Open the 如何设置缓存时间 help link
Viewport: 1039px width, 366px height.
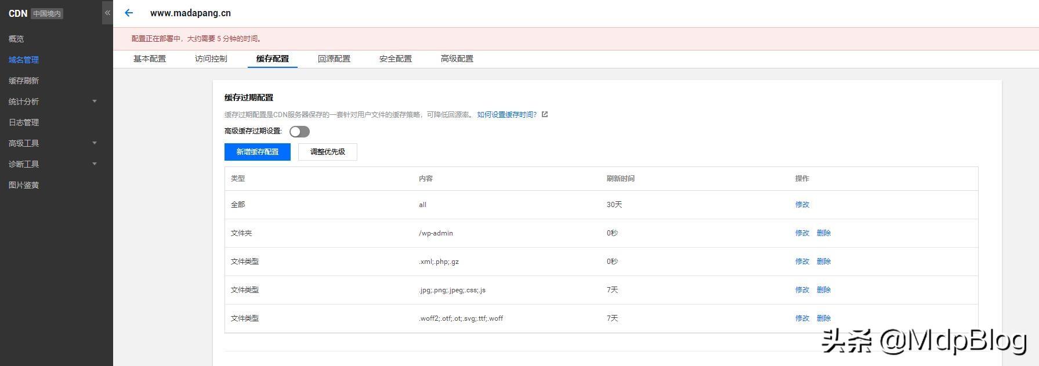[x=506, y=114]
